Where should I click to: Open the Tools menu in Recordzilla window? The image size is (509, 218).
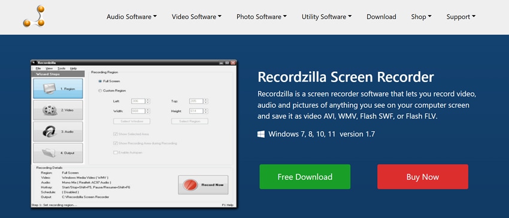click(x=61, y=68)
